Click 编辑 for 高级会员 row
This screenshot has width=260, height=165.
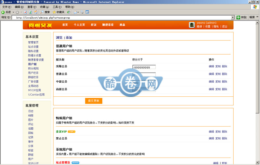pos(211,89)
